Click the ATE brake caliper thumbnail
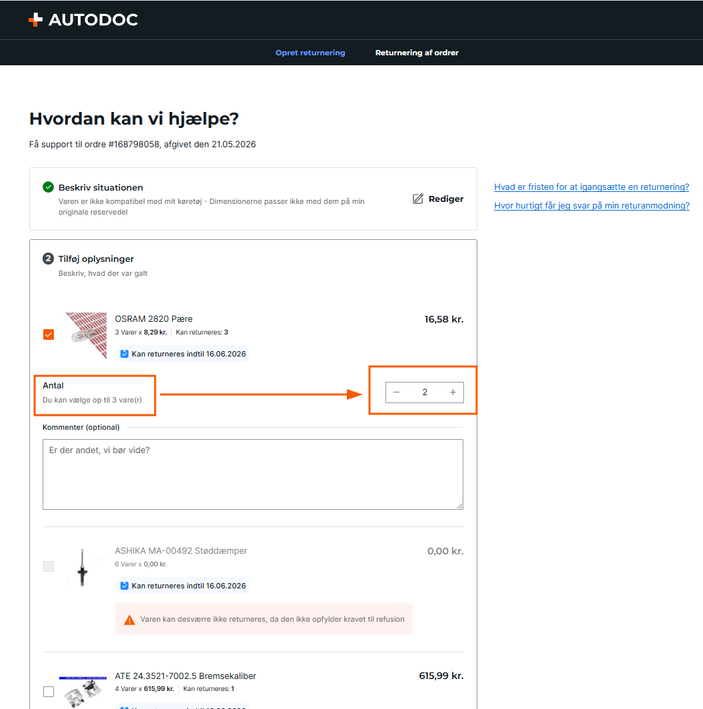Screen dimensions: 703x709 [x=83, y=692]
